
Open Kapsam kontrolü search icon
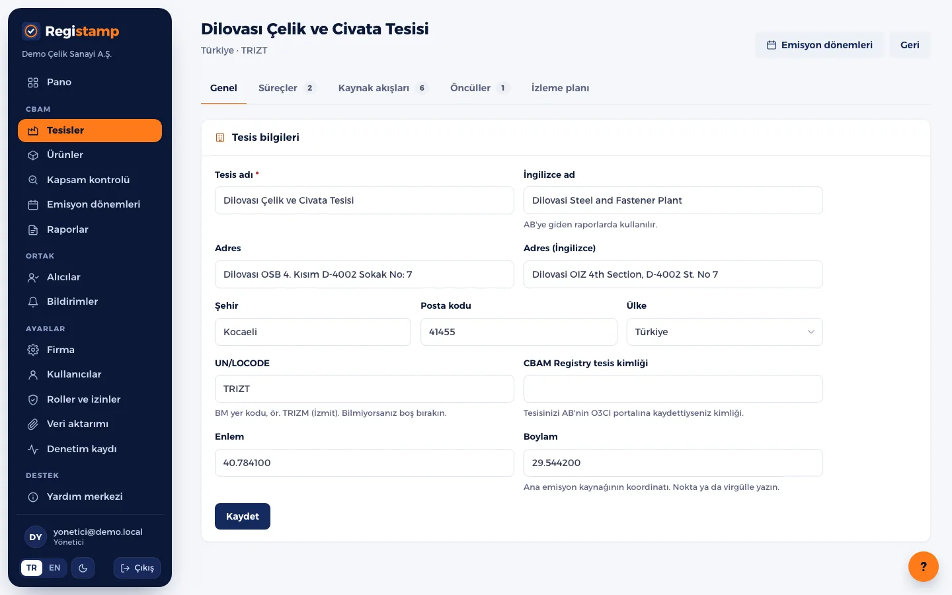click(33, 180)
